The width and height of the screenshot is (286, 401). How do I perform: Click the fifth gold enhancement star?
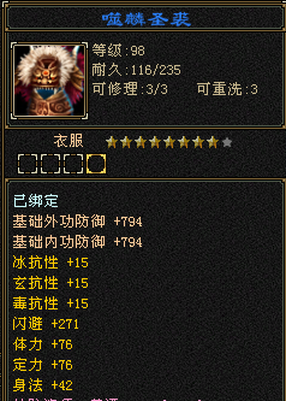point(169,142)
